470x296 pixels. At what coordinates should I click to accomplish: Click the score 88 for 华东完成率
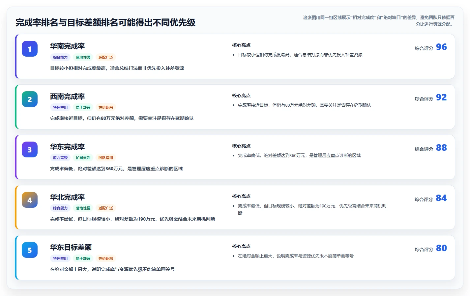441,148
